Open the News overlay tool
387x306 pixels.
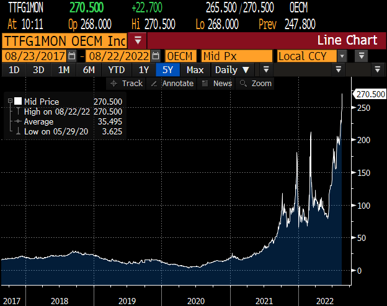pos(216,84)
